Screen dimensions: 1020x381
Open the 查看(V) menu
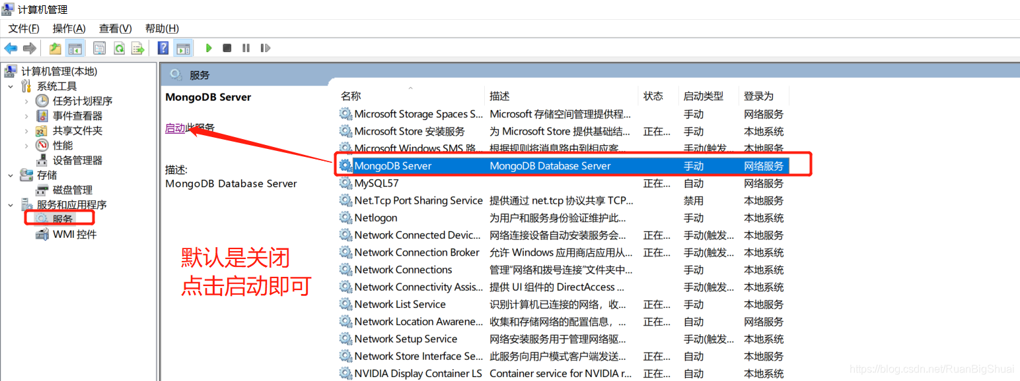click(x=116, y=28)
